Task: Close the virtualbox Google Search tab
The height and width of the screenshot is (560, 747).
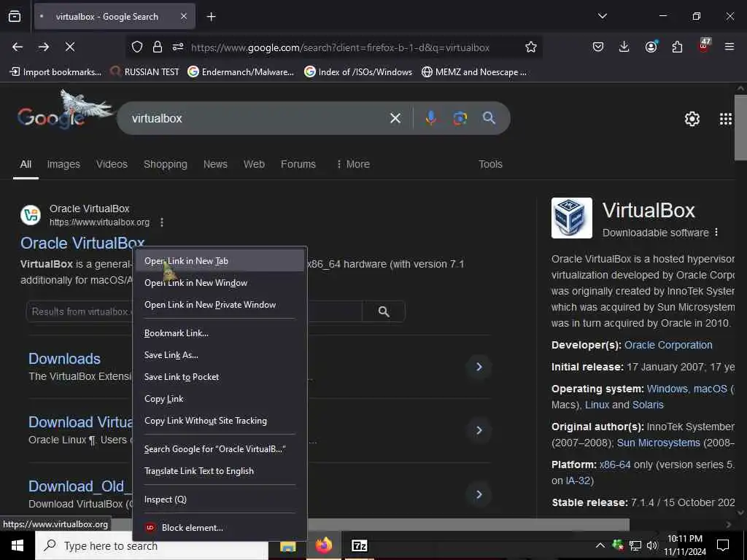Action: point(184,17)
